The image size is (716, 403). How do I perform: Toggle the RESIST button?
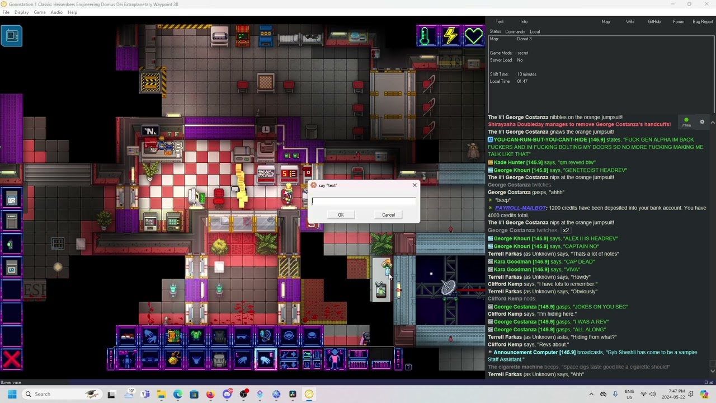[358, 365]
